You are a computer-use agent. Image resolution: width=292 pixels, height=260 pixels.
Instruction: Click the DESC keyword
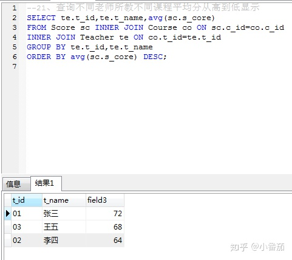(153, 57)
